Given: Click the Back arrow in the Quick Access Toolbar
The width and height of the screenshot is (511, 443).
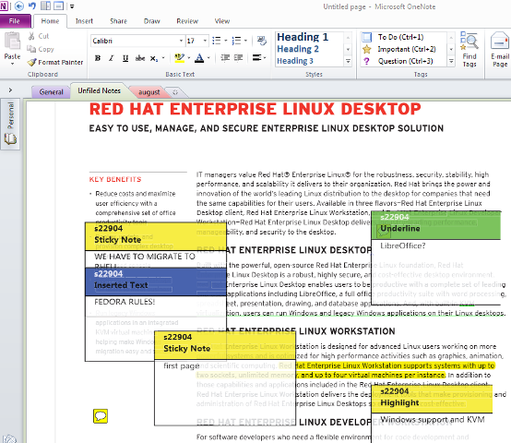Looking at the screenshot, I should click(x=19, y=6).
